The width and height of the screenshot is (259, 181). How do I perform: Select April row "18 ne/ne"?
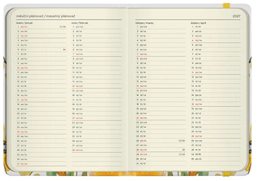[x=216, y=104]
